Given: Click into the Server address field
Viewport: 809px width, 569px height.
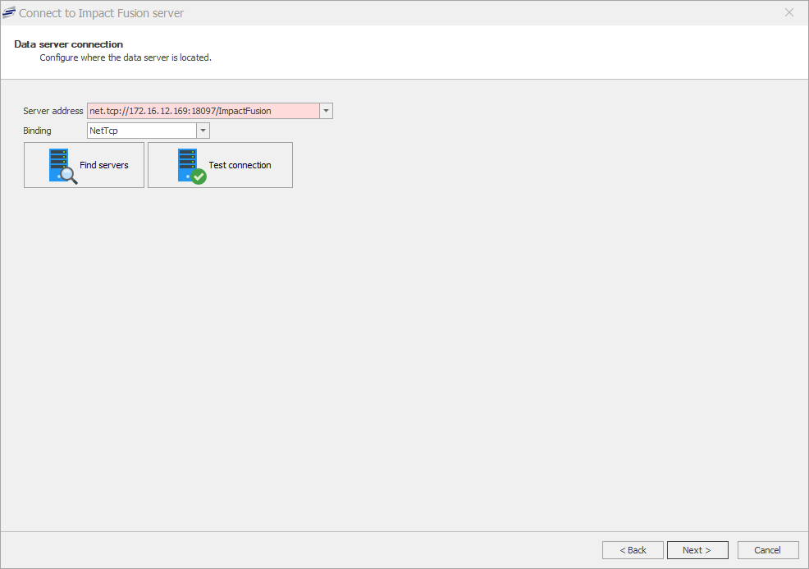Looking at the screenshot, I should click(203, 111).
